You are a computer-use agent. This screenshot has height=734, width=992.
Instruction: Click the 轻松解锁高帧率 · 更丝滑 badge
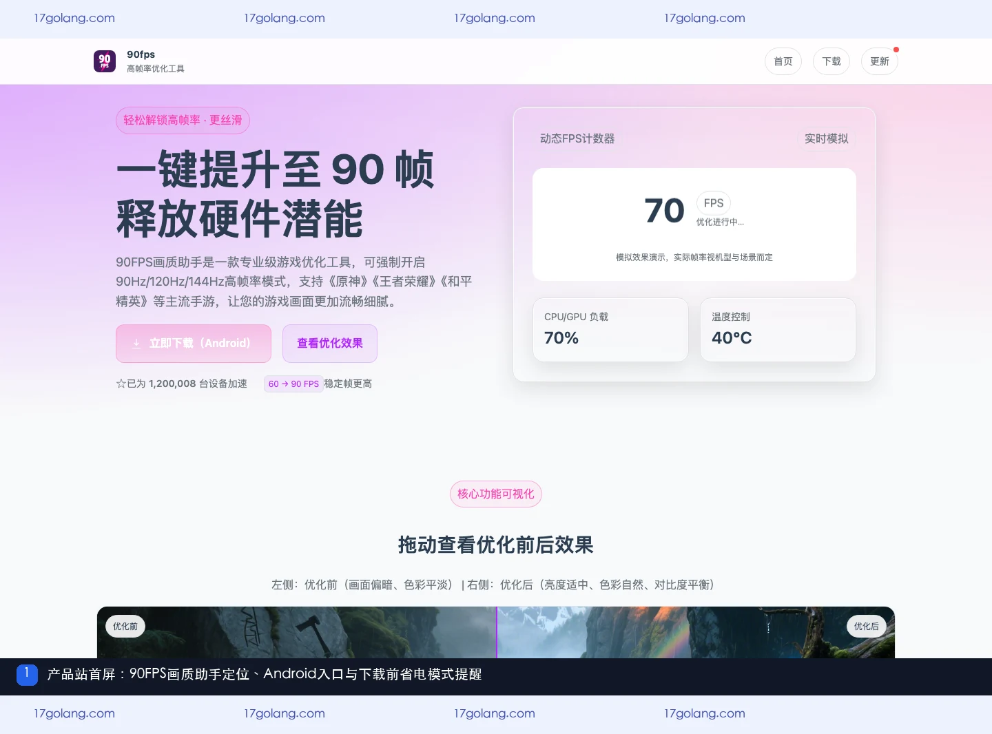click(x=183, y=120)
